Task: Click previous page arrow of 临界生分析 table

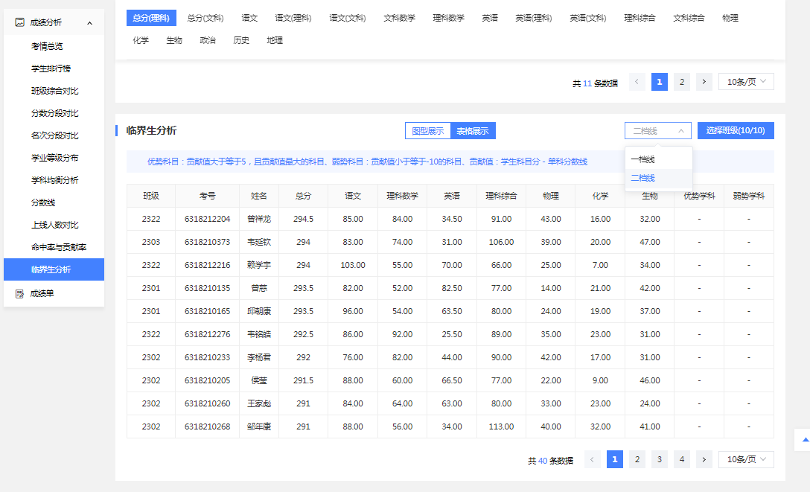Action: pos(593,459)
